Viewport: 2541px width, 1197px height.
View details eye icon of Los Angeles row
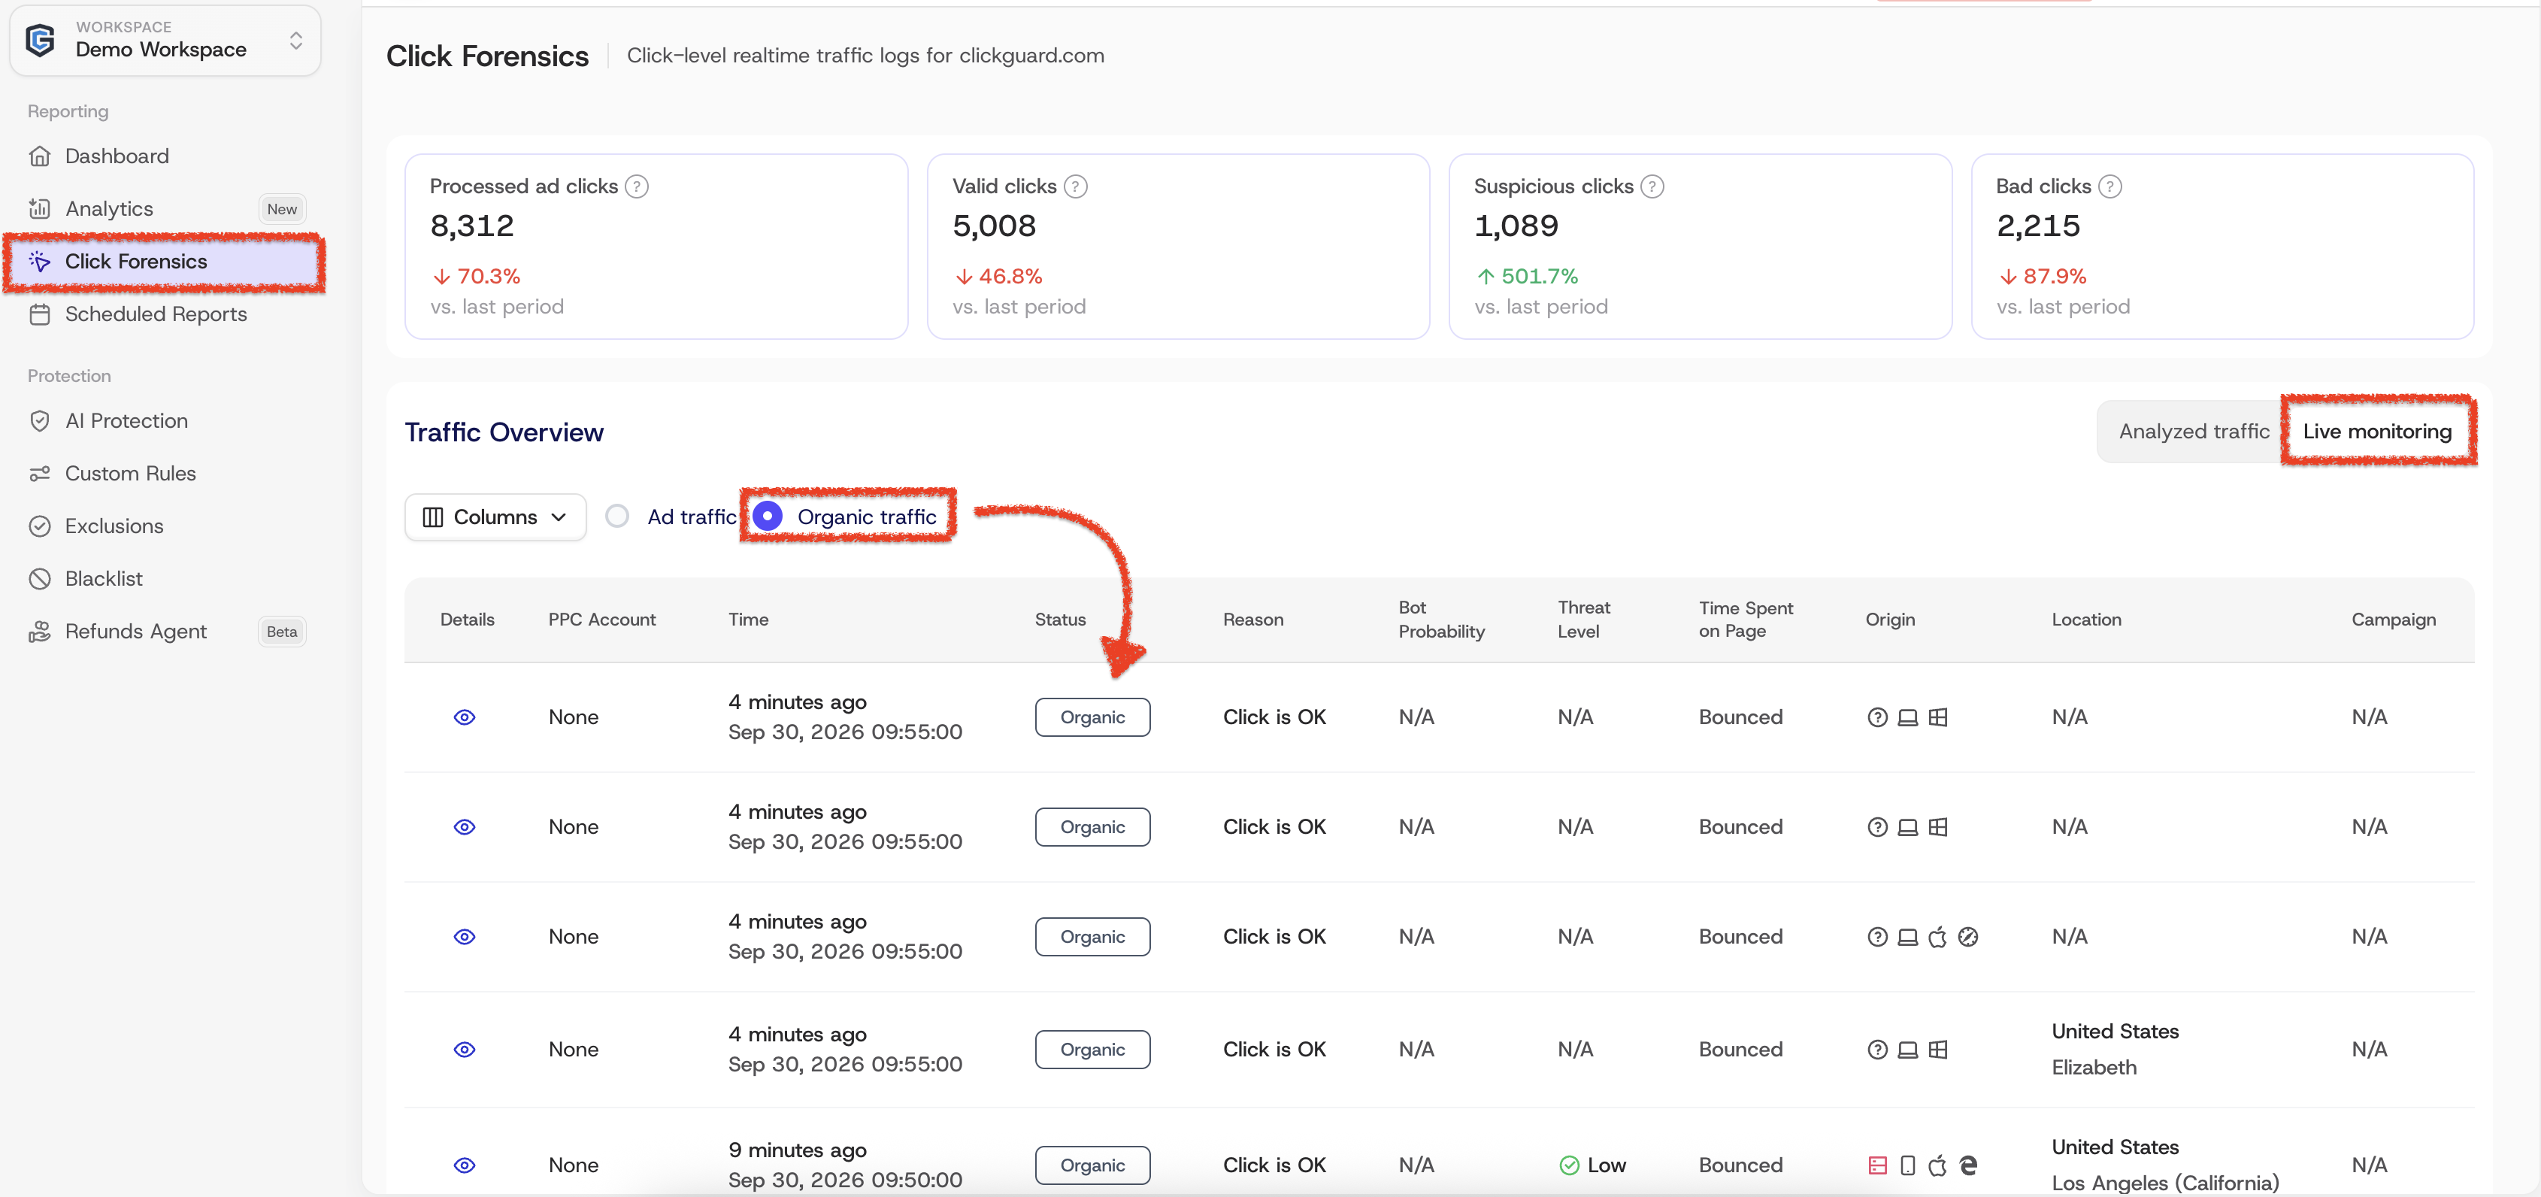click(x=465, y=1165)
